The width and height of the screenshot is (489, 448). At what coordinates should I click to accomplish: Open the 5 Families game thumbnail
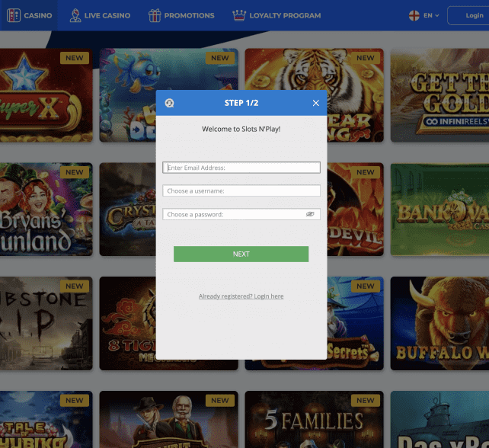click(x=314, y=419)
